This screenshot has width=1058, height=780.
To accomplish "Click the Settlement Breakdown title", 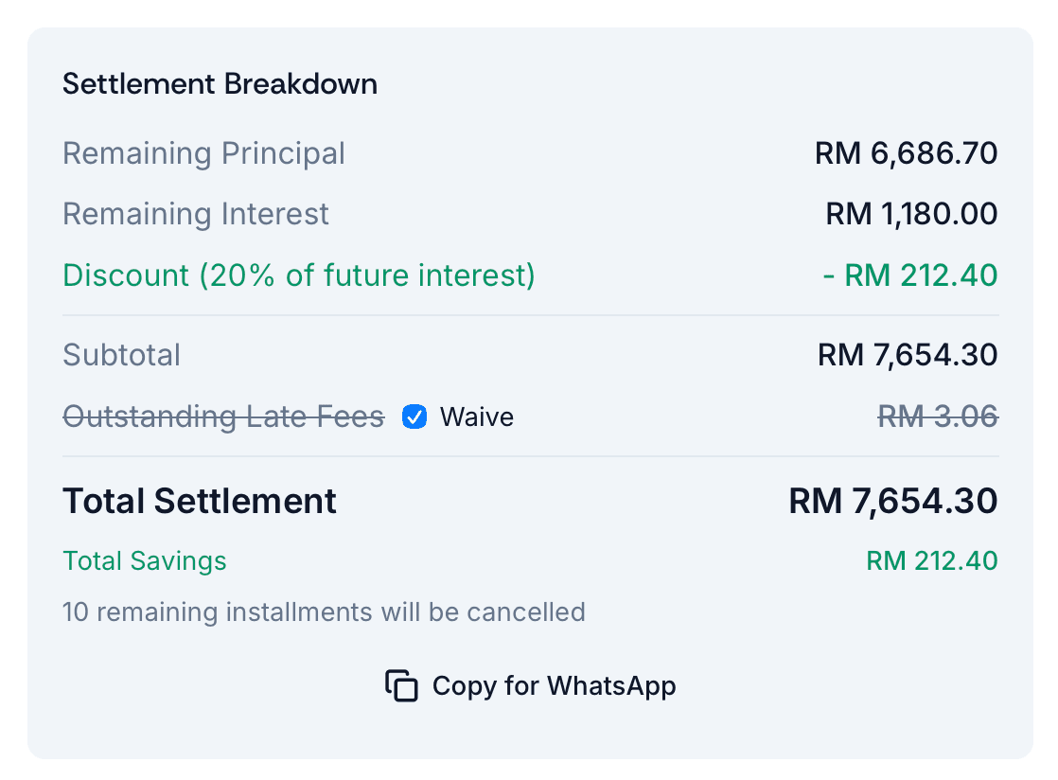I will (220, 84).
